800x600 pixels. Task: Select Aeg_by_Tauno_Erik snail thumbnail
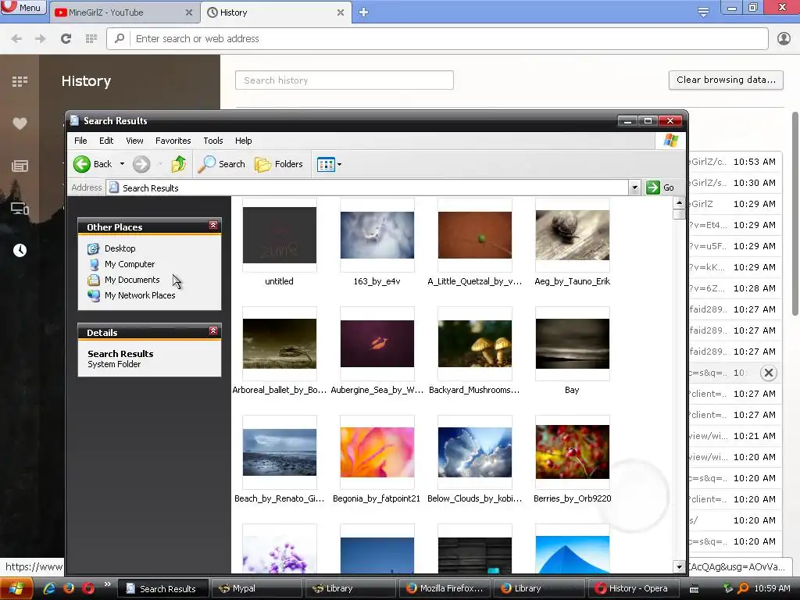pos(573,235)
